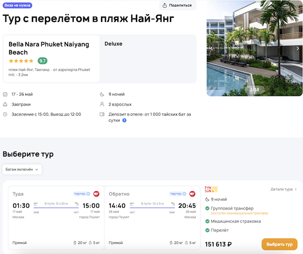Click the info icon on return Чартер badge
303x254 pixels.
(184, 193)
